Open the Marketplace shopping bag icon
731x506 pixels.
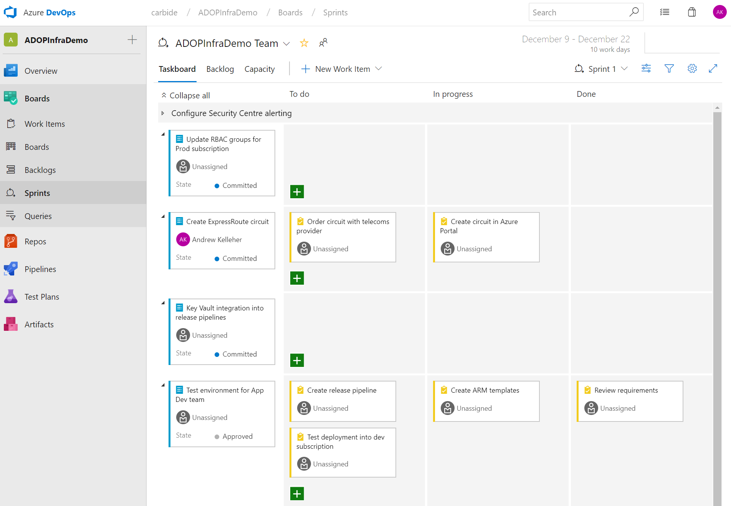click(x=692, y=12)
